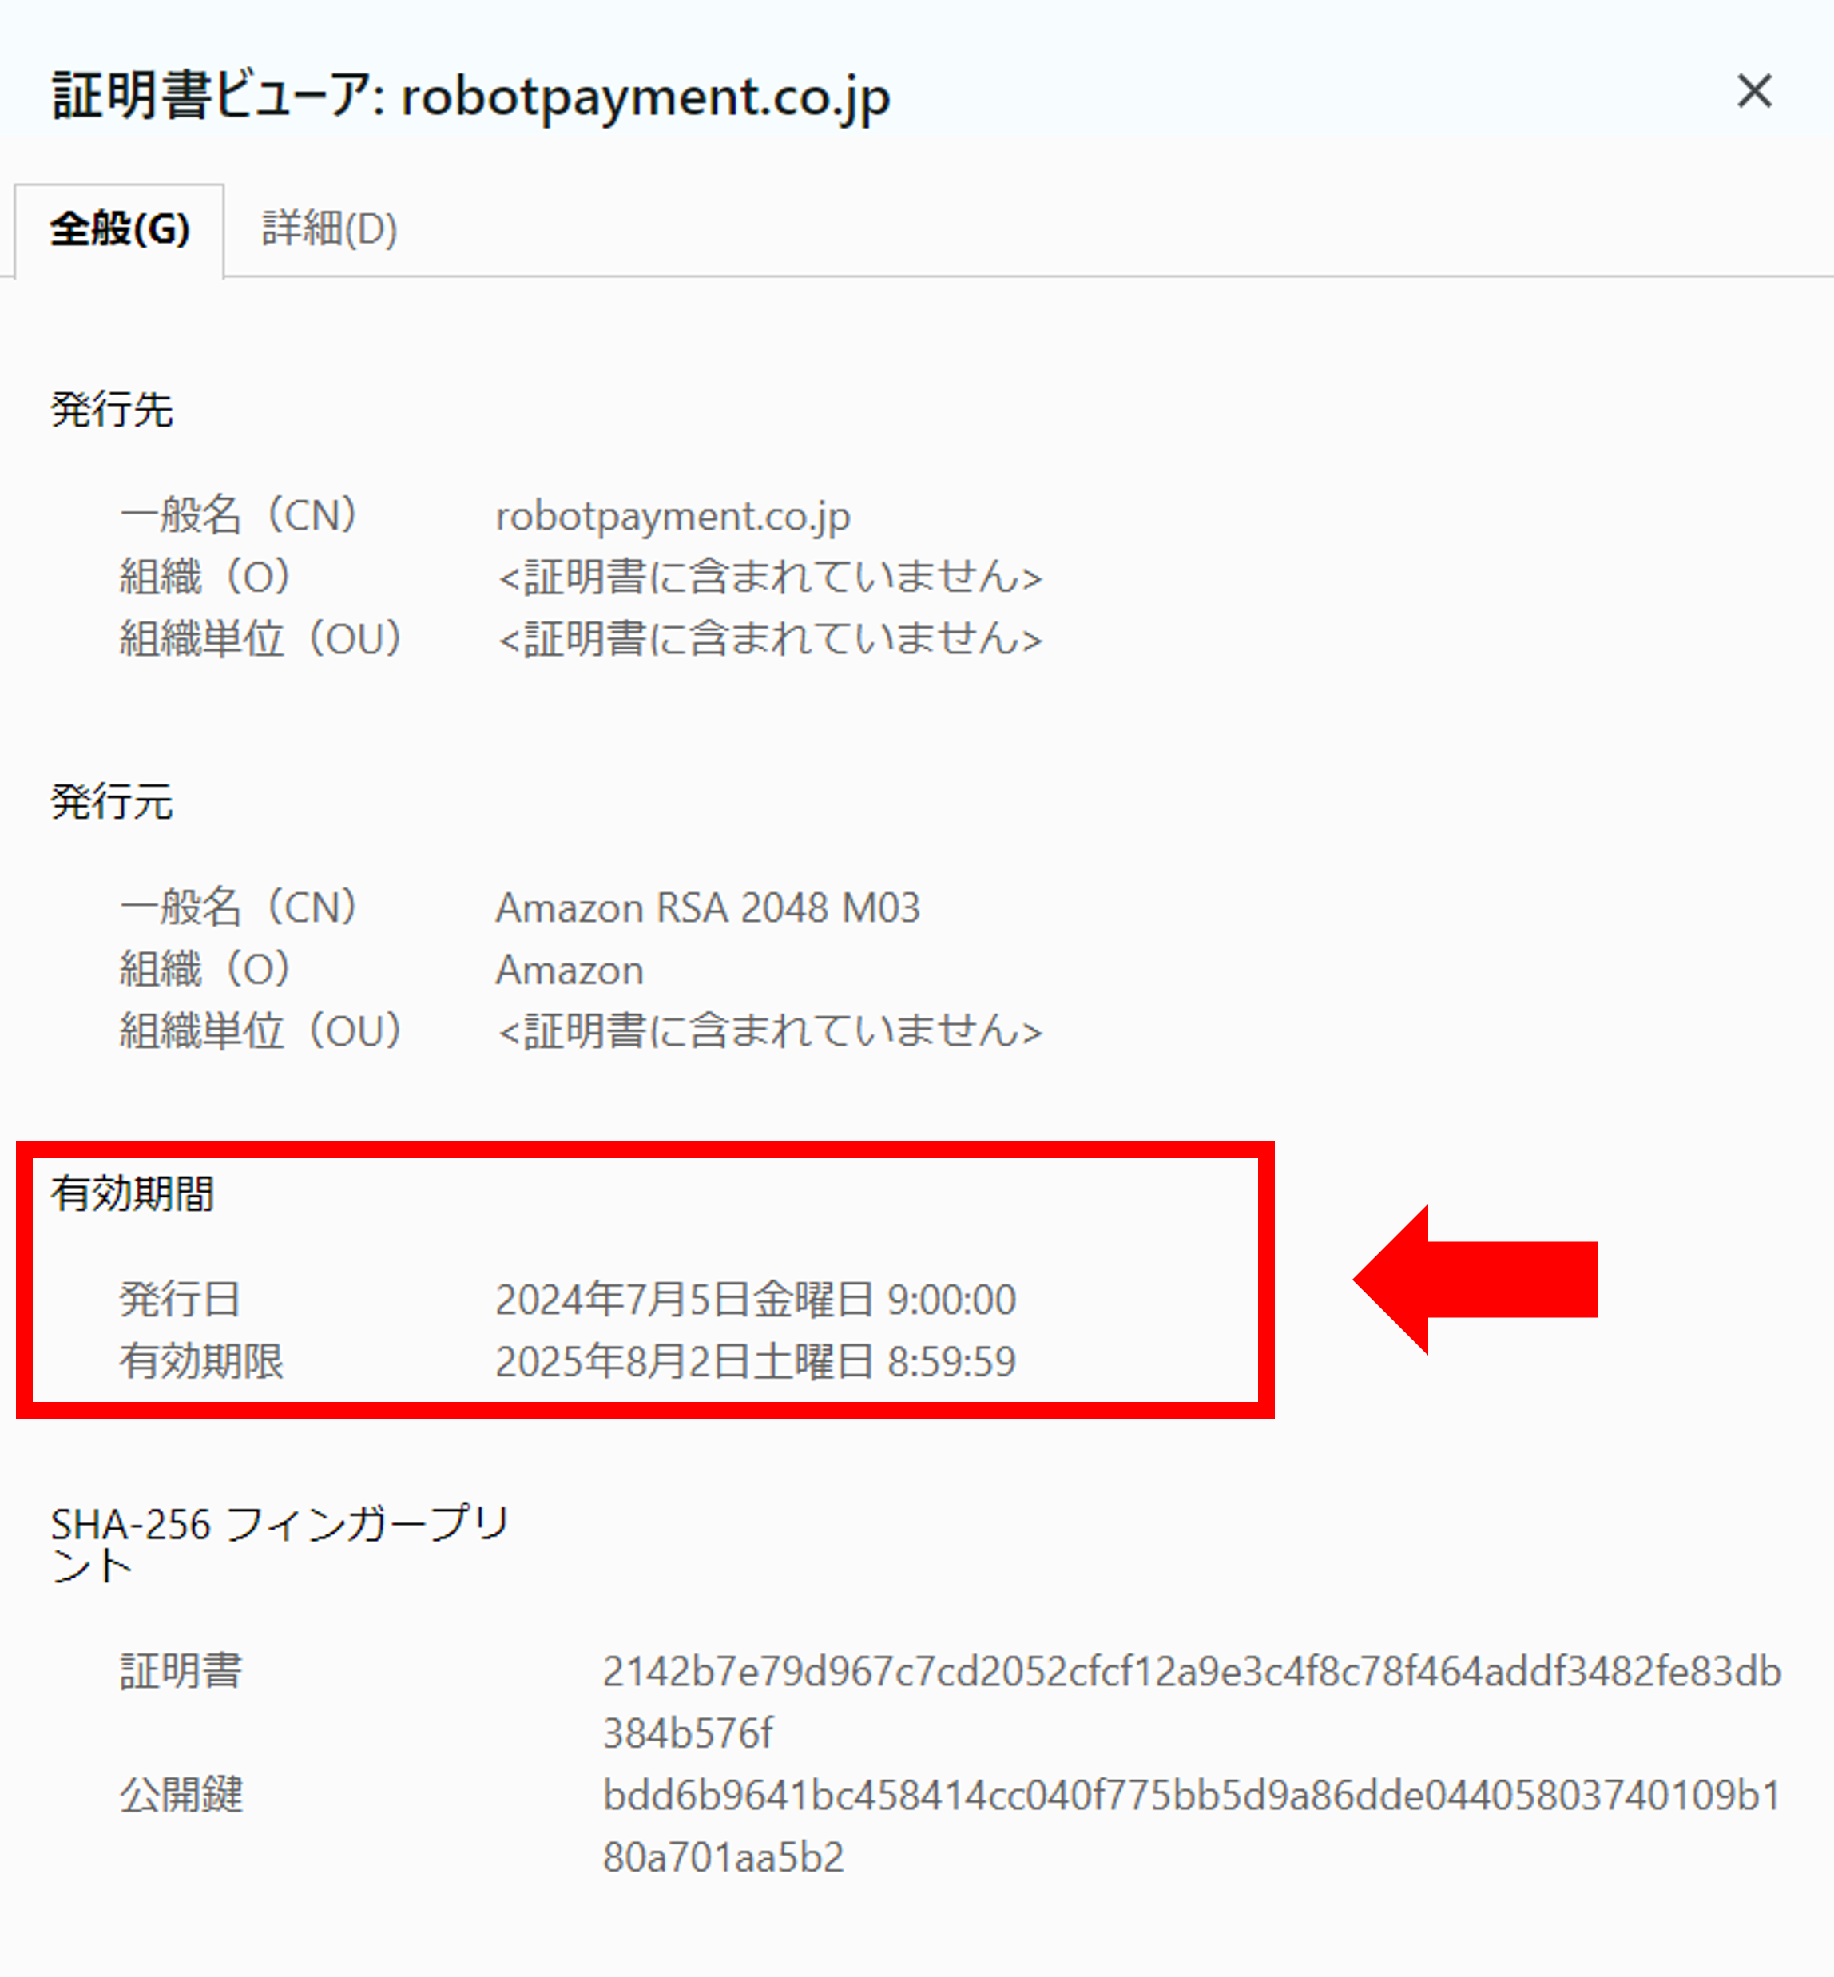Click the expiry date 2025年8月2日土曜日 8:59:59

(755, 1360)
